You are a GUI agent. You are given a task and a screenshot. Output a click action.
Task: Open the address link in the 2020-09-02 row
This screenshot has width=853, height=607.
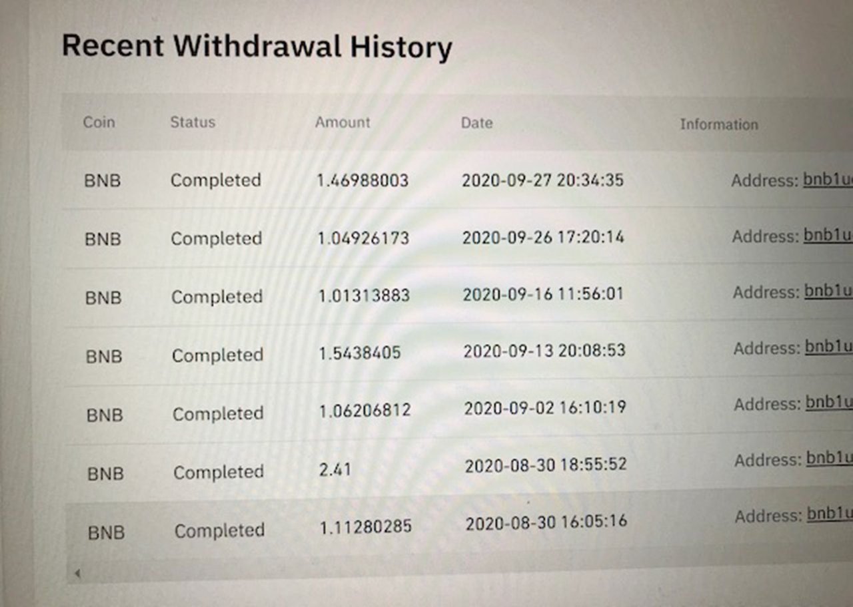coord(829,403)
